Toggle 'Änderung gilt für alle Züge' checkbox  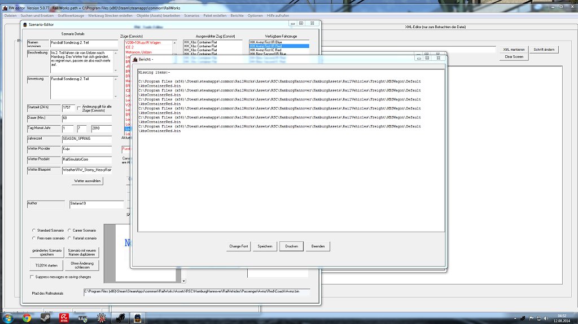point(79,108)
